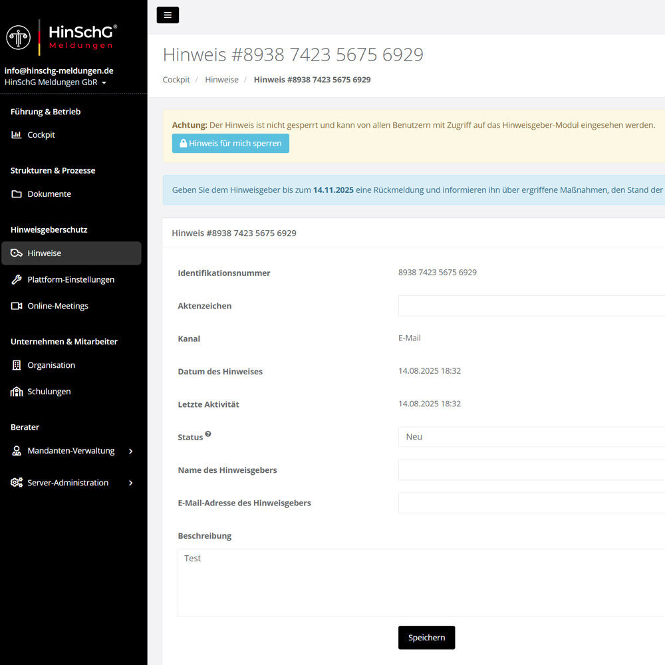Click the Online-Meetings camera icon
This screenshot has width=665, height=665.
tap(17, 306)
